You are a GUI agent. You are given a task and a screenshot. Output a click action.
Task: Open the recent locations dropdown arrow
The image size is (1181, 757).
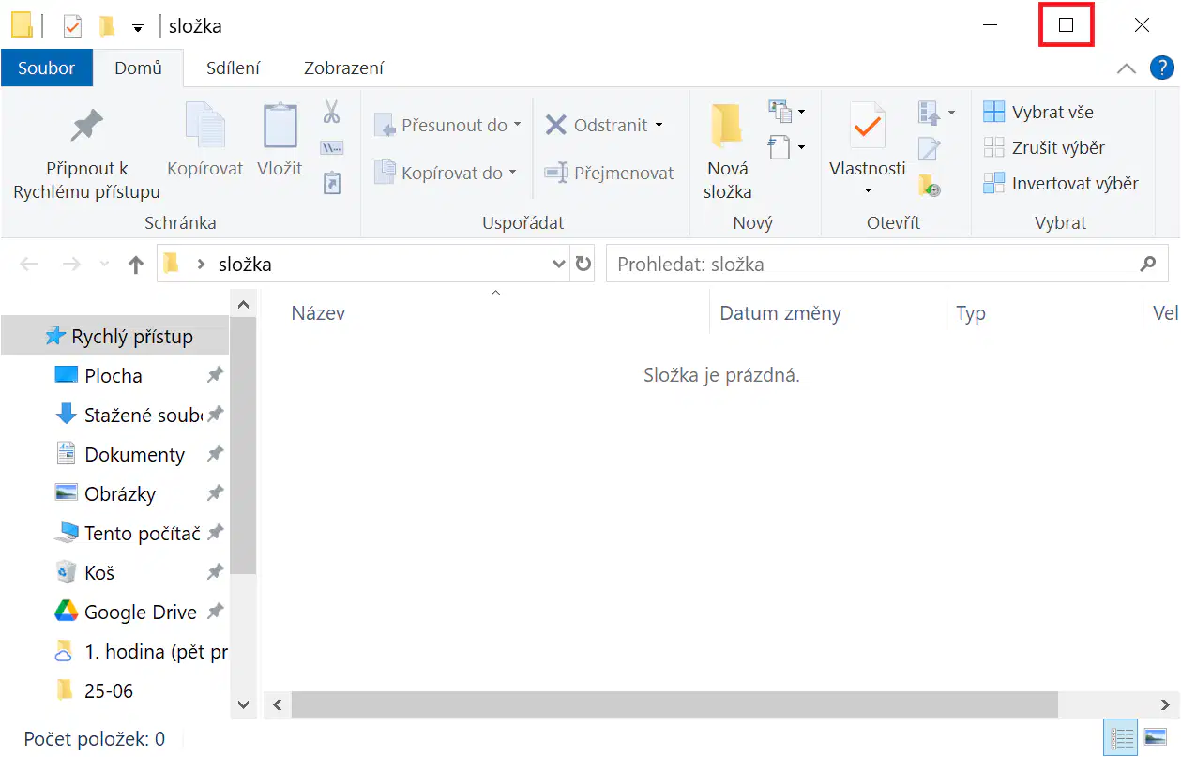pyautogui.click(x=104, y=265)
